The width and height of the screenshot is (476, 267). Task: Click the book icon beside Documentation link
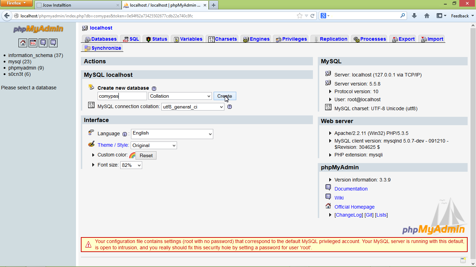(328, 187)
